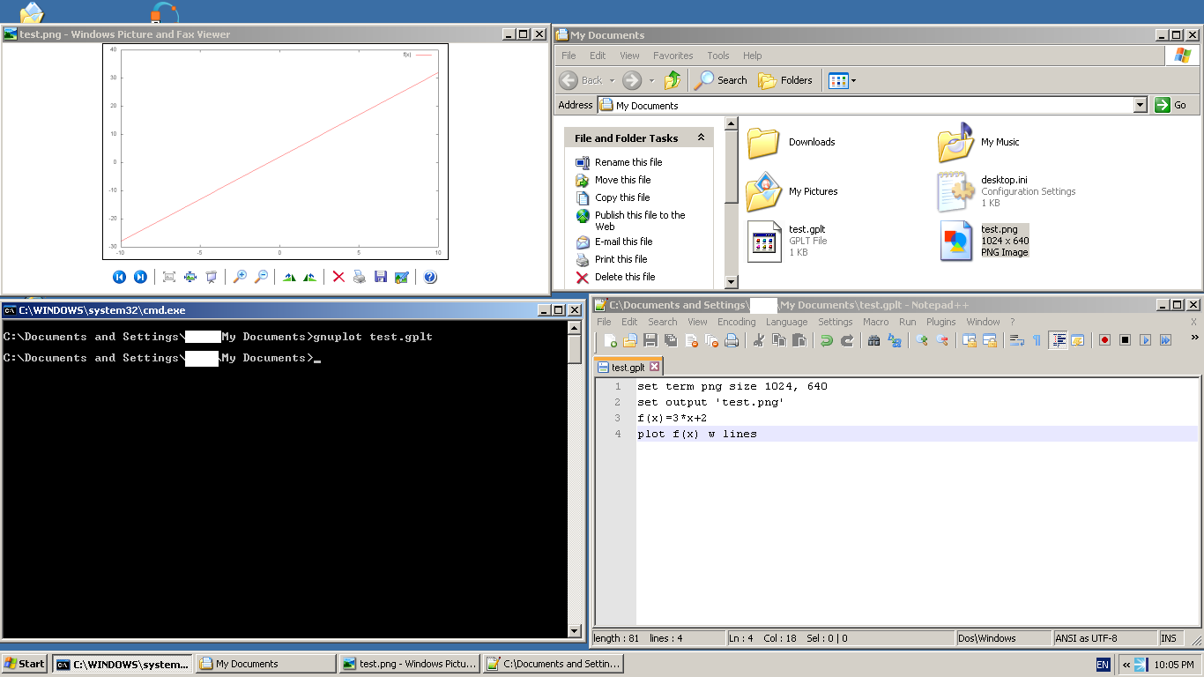Rotate the plot image clockwise
This screenshot has height=677, width=1204.
[288, 276]
